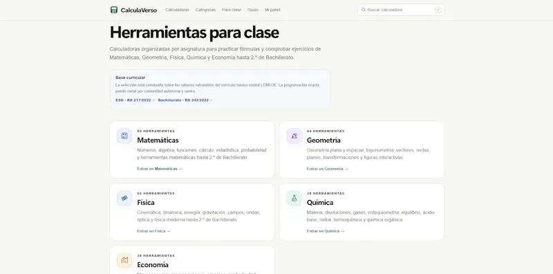Click the Química flask icon

click(x=294, y=198)
